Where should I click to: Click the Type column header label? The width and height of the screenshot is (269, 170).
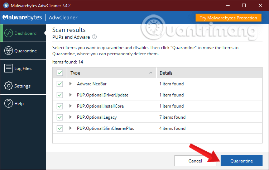[x=75, y=73]
